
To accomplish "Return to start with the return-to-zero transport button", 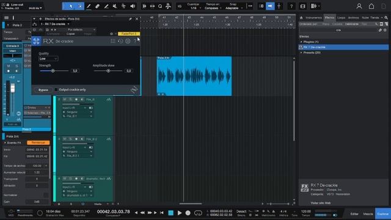I will [x=162, y=213].
